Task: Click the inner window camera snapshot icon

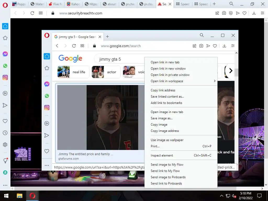Action: coord(201,46)
